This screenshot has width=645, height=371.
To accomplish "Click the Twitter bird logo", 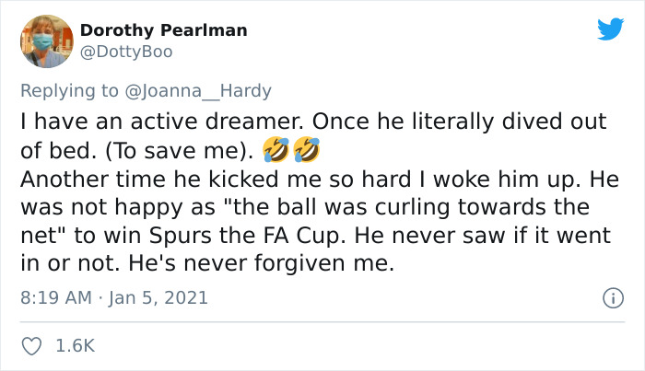I will click(x=610, y=30).
